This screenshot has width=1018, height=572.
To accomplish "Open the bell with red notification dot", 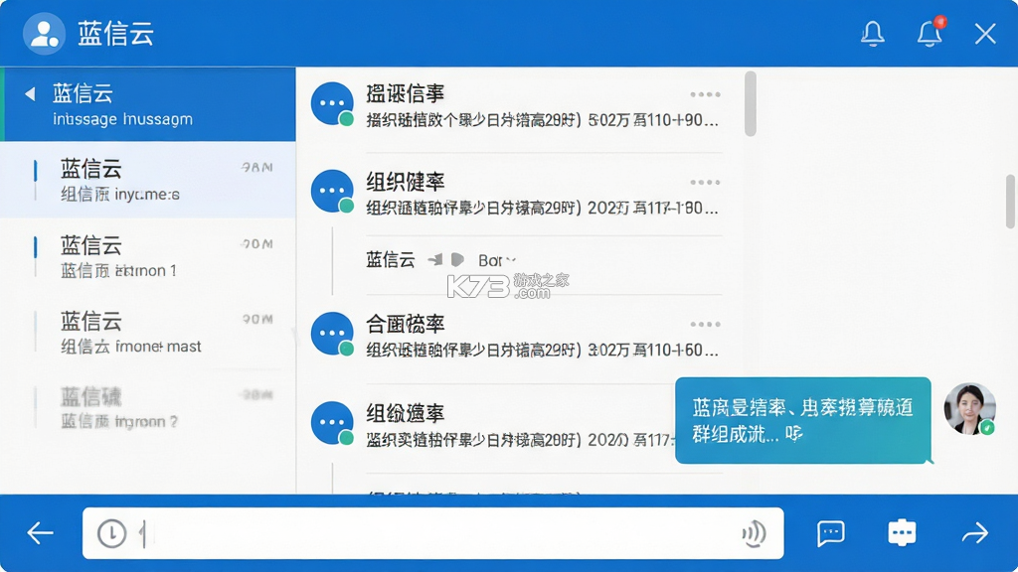I will (931, 33).
